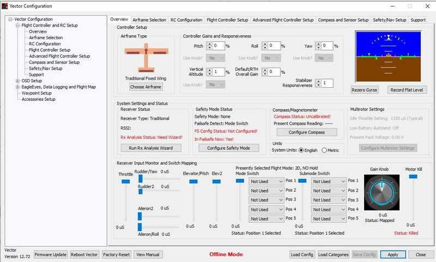Click the Elev2 slider handle
The image size is (436, 262).
tap(216, 181)
